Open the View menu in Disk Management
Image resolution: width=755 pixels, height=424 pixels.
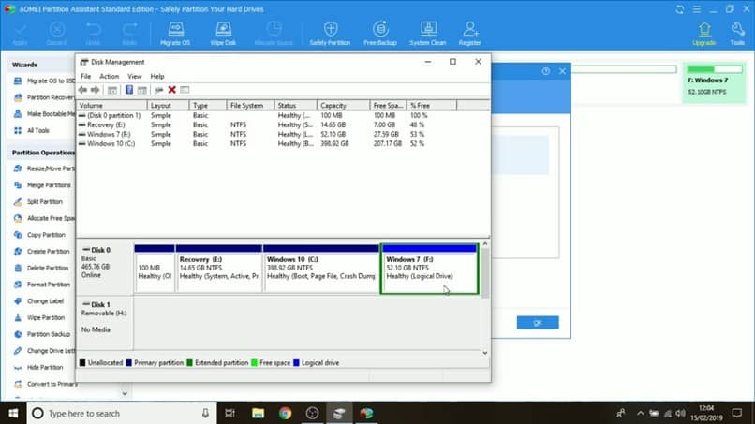pos(135,76)
